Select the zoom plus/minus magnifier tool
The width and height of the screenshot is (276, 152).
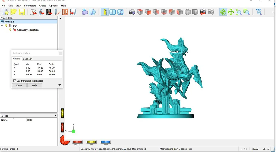pyautogui.click(x=239, y=12)
